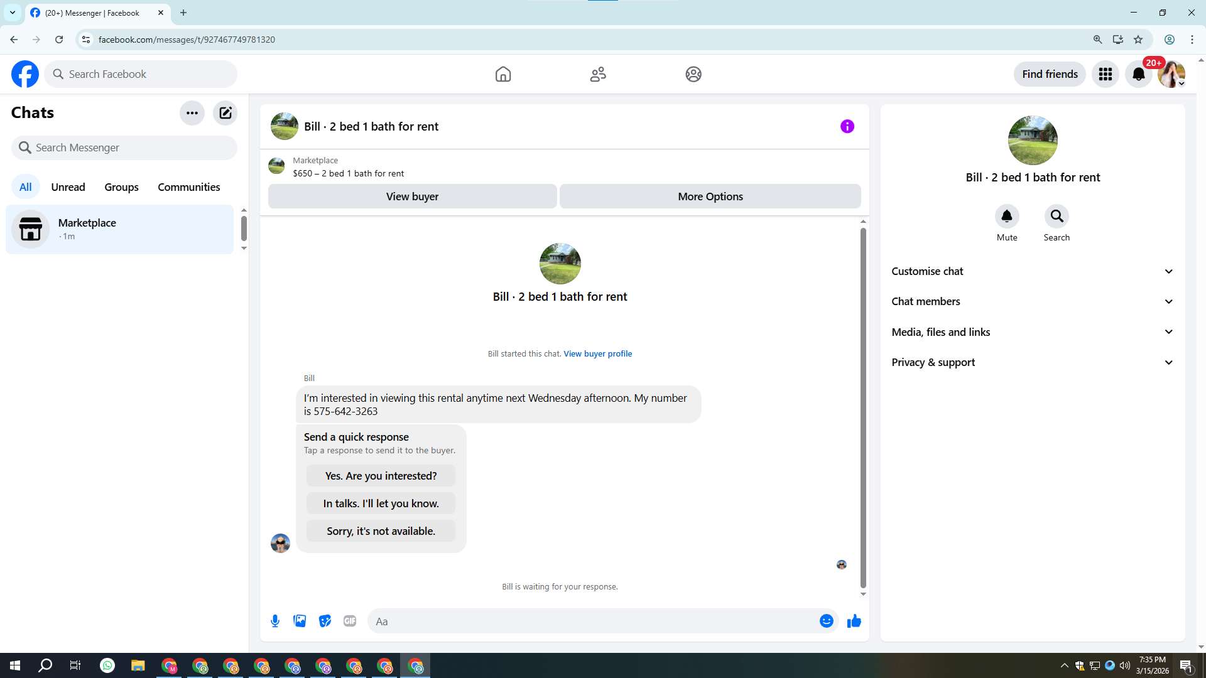Expand the Customise chat section
1206x678 pixels.
pos(1033,271)
